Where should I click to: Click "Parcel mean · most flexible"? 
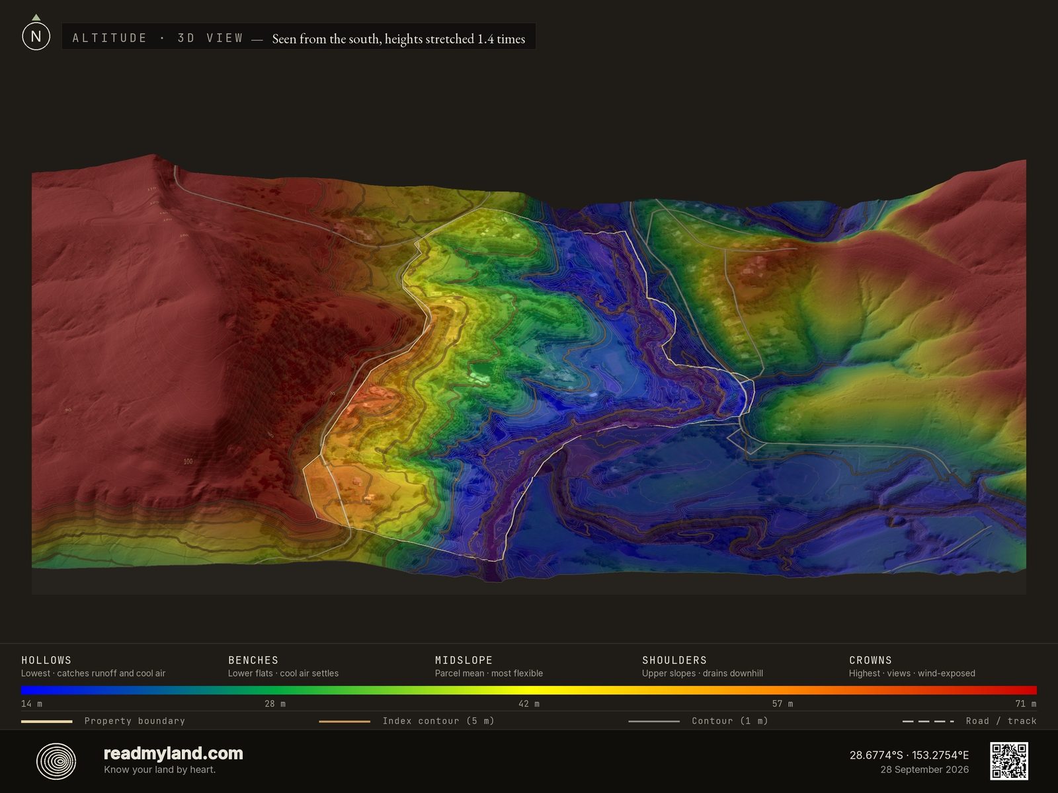[489, 673]
